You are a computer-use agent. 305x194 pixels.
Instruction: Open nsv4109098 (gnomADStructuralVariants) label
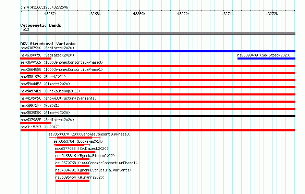[59, 98]
